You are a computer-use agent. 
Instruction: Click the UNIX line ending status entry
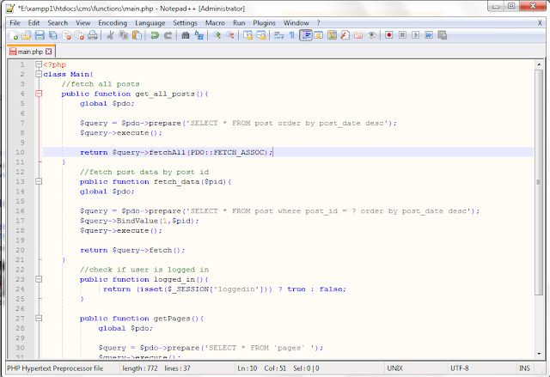coord(395,368)
